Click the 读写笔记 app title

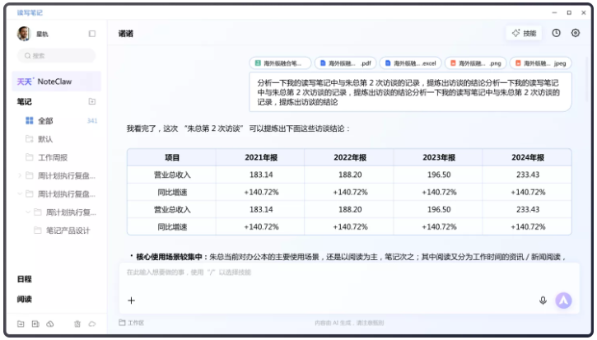click(30, 12)
